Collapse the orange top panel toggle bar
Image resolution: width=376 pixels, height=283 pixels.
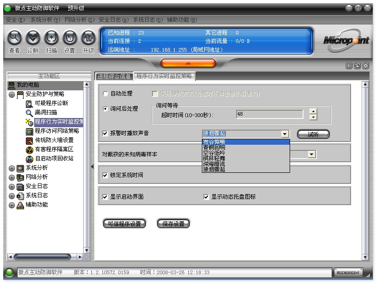point(188,63)
